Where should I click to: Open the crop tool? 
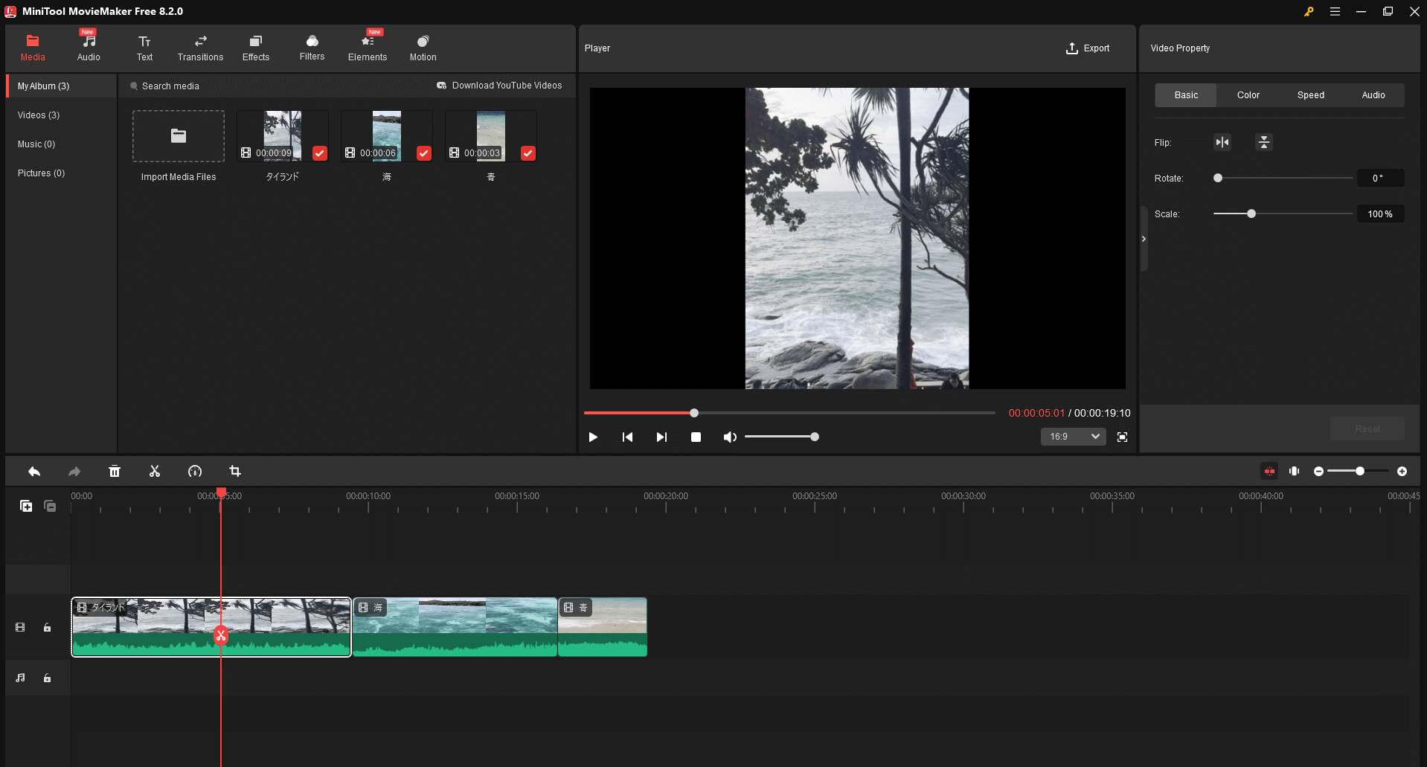coord(235,472)
